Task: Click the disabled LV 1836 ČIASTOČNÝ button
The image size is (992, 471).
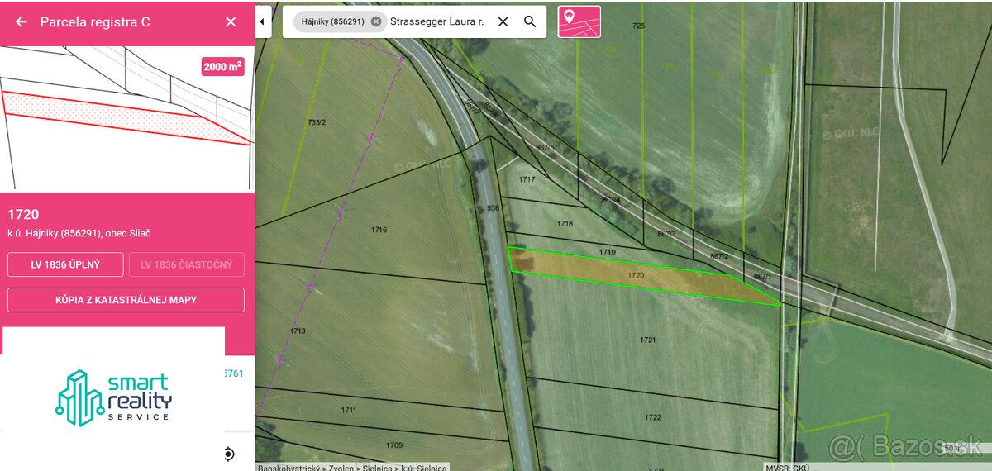Action: (x=186, y=264)
